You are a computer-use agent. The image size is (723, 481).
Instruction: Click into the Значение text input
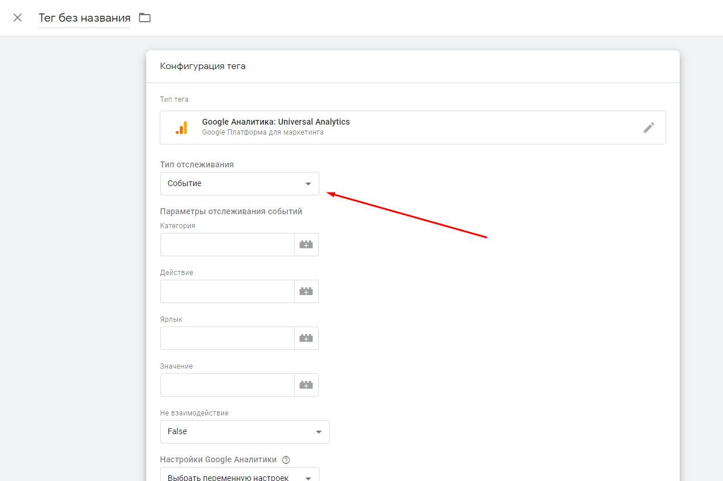pos(227,385)
